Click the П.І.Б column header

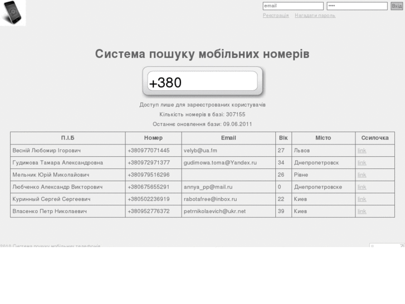67,138
